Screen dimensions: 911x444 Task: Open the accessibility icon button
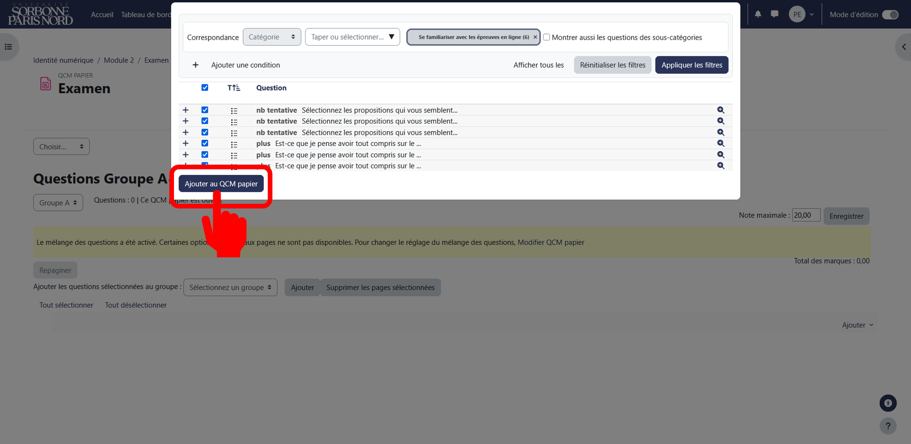point(888,403)
